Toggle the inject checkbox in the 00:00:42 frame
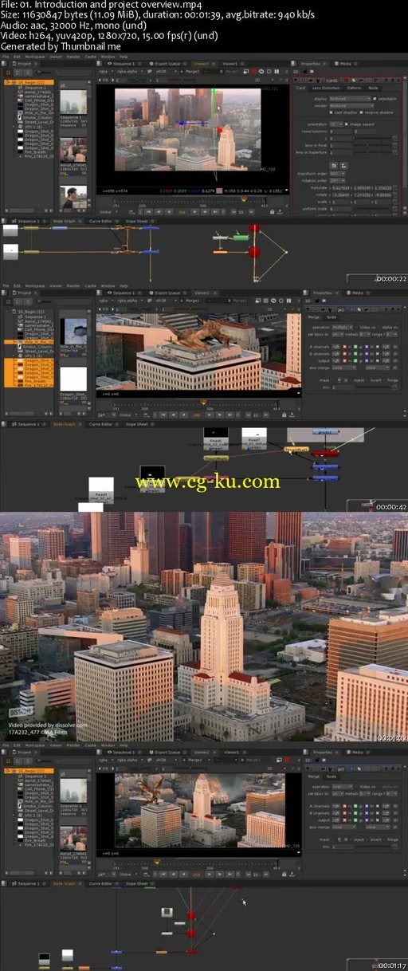 (352, 380)
